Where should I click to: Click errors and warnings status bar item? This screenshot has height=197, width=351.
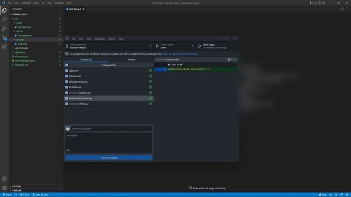click(x=25, y=195)
